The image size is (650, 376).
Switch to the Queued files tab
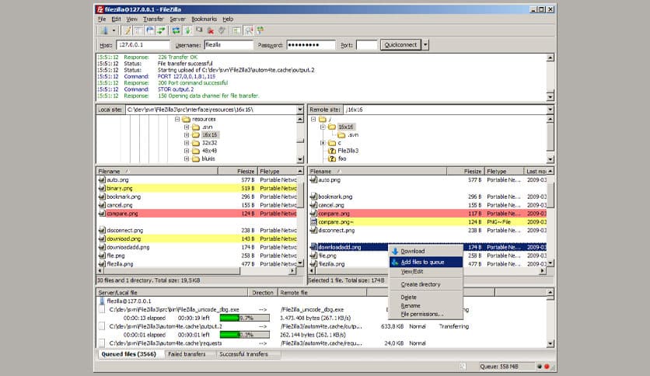129,354
